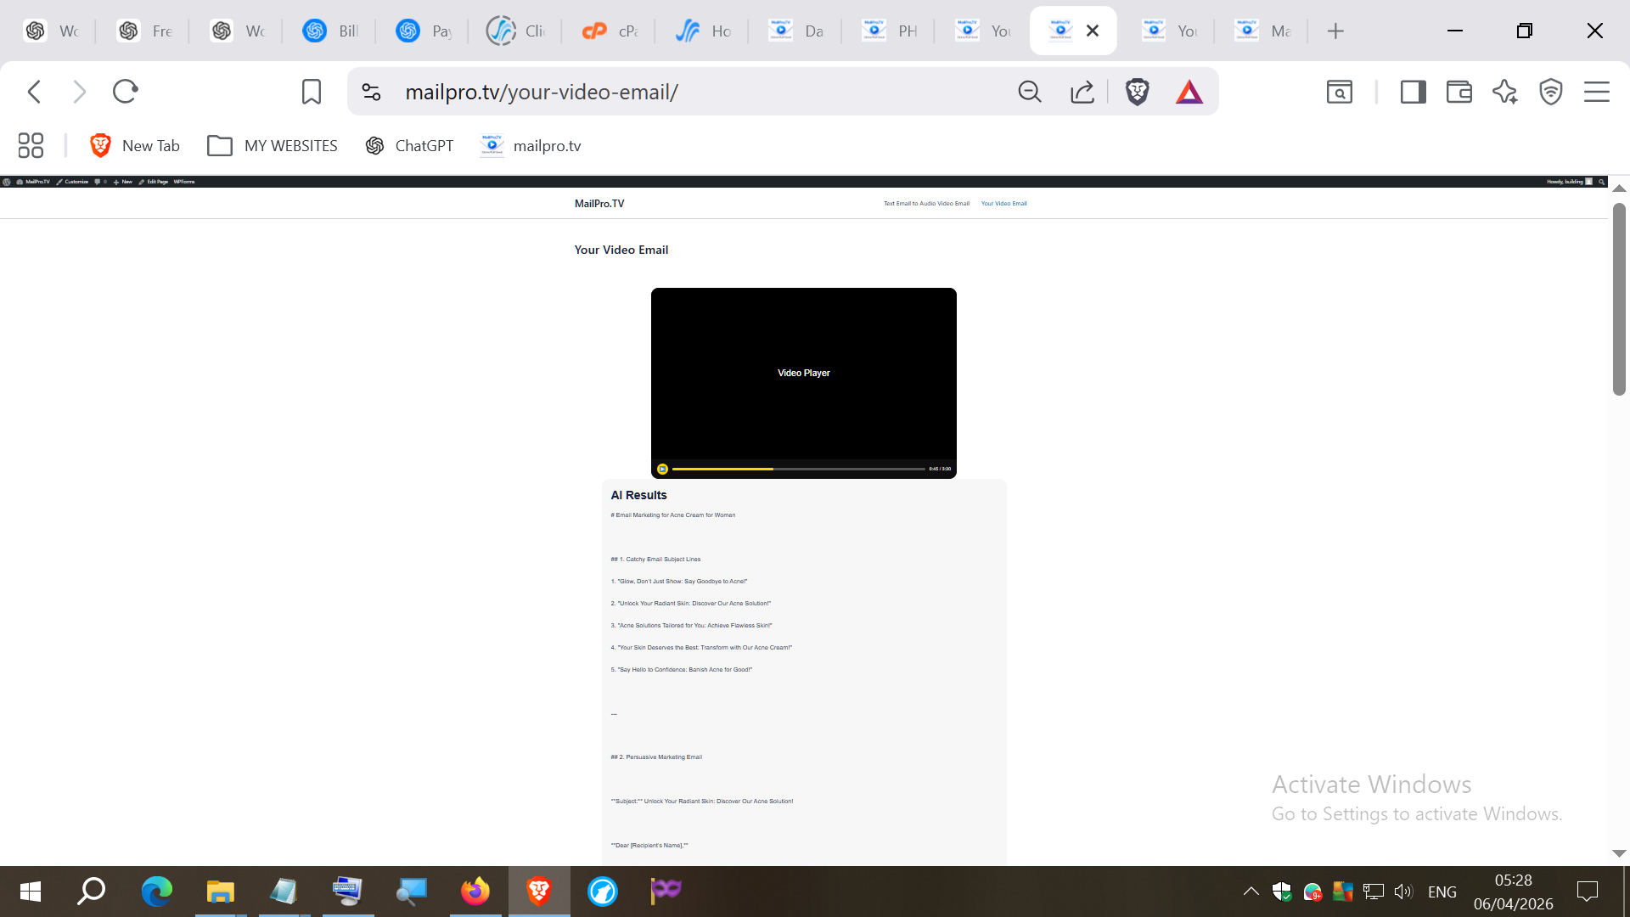Seek on the video progress bar
Viewport: 1630px width, 917px height.
tap(798, 469)
